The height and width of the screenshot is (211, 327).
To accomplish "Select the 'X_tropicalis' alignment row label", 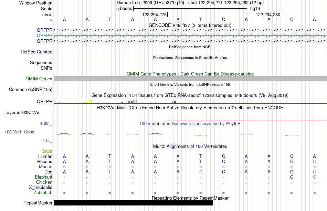I will click(x=41, y=188).
